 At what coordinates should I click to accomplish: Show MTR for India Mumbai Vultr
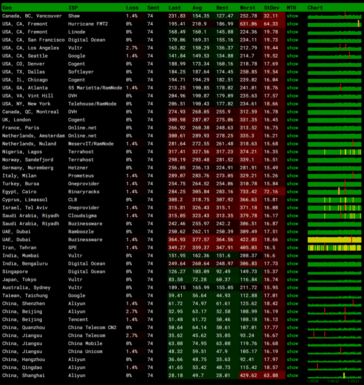pyautogui.click(x=292, y=255)
